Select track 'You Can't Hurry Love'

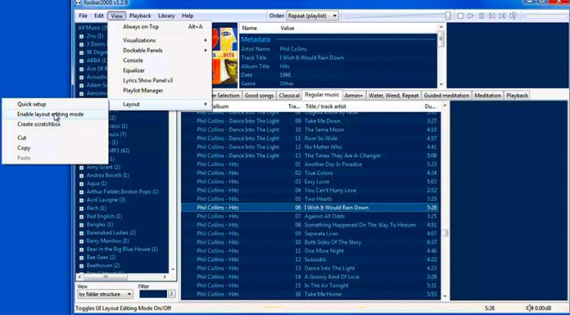310,191
